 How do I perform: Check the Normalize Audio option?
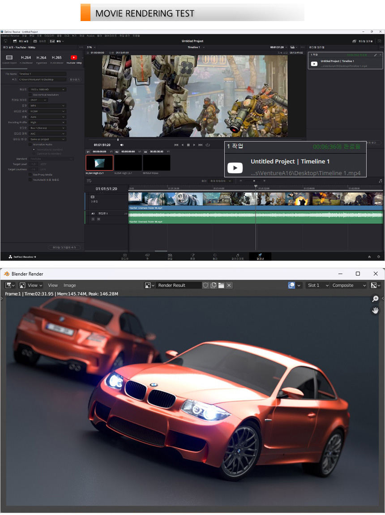click(30, 145)
